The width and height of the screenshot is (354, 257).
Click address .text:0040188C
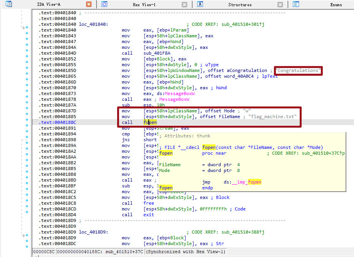[x=57, y=122]
